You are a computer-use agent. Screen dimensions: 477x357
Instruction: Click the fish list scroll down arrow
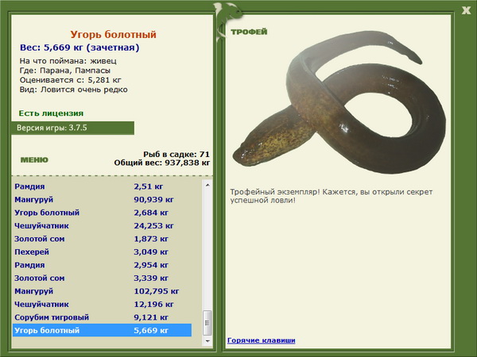(207, 341)
